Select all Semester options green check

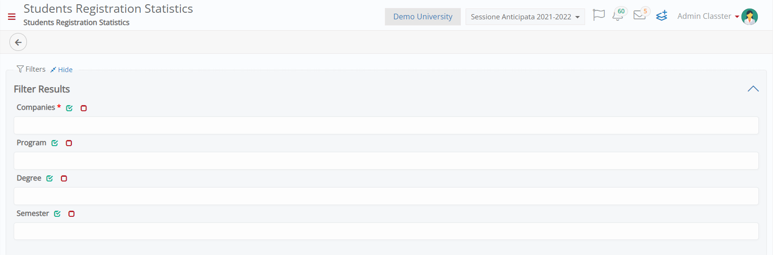[58, 214]
